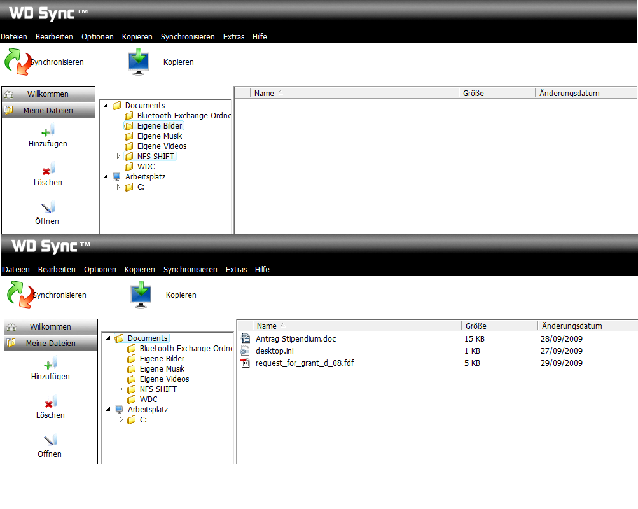Click Synchronisieren arrows icon in top window
The width and height of the screenshot is (638, 509).
18,62
